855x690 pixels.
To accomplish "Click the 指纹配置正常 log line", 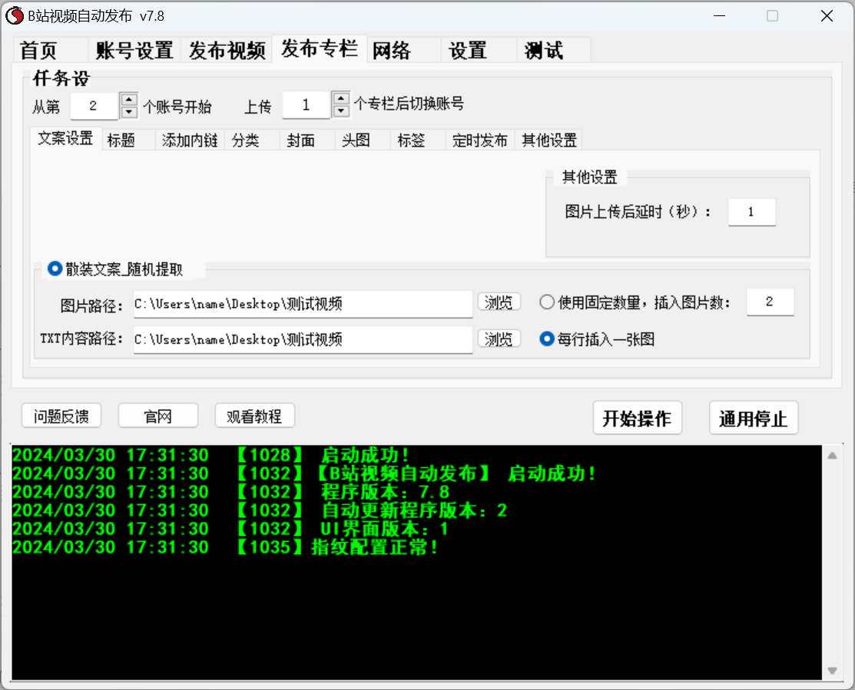I will click(224, 546).
